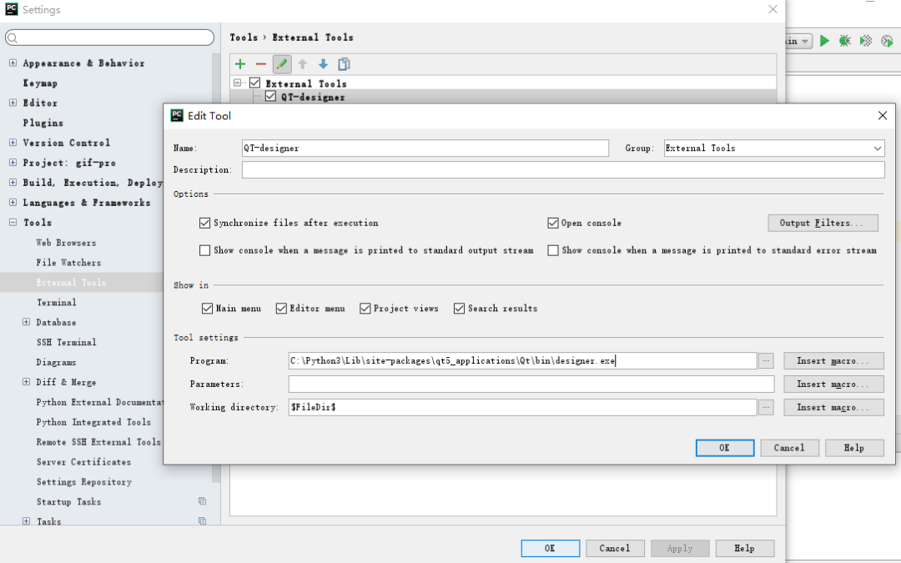Image resolution: width=901 pixels, height=563 pixels.
Task: Click the settings tree scrollbar
Action: click(216, 267)
